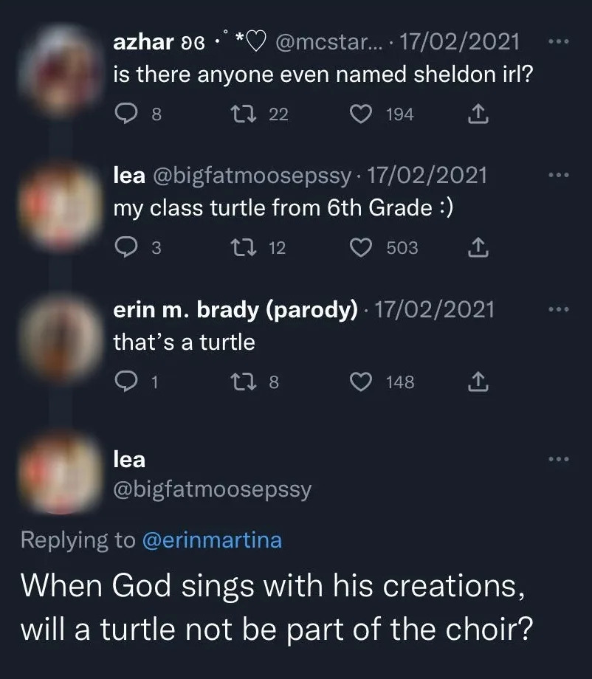The height and width of the screenshot is (679, 592).
Task: Retweet lea's class turtle tweet
Action: pos(241,248)
